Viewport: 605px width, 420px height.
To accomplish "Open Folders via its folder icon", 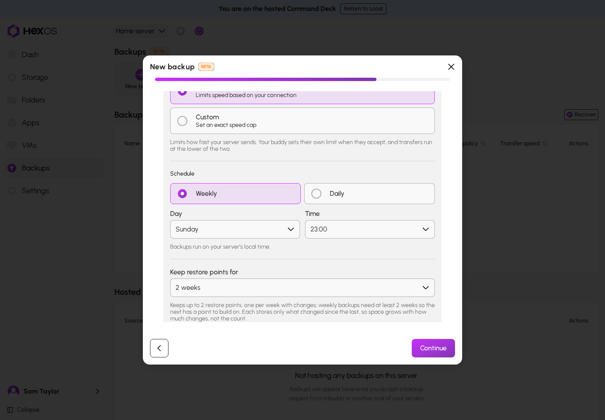I will click(12, 100).
